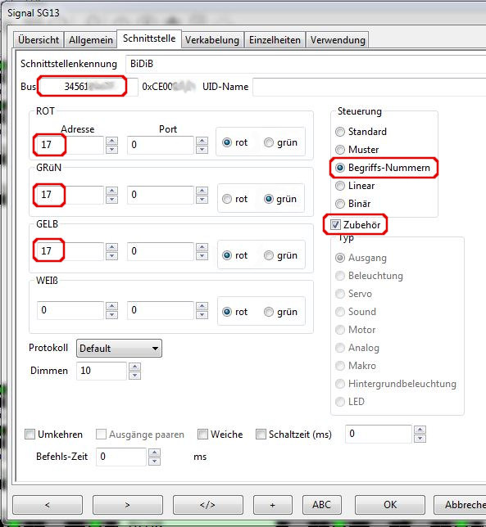The height and width of the screenshot is (527, 486).
Task: Confirm the dialog with OK
Action: pyautogui.click(x=390, y=504)
